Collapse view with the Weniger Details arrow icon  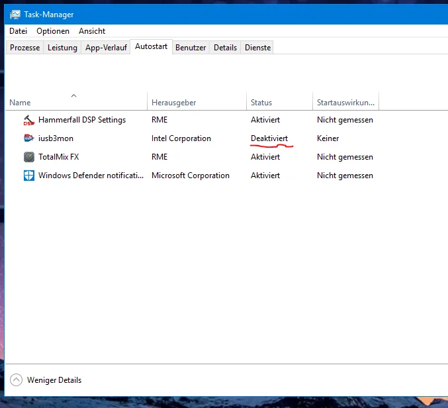tap(16, 380)
